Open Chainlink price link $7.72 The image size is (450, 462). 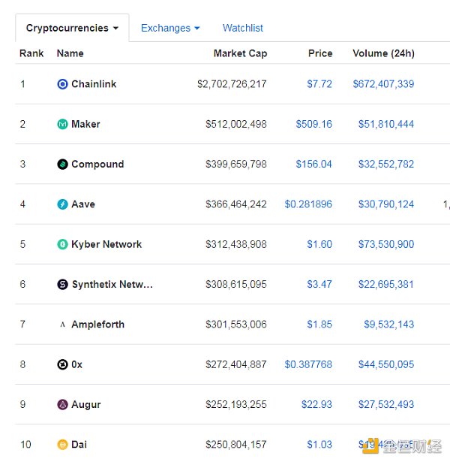pyautogui.click(x=319, y=84)
